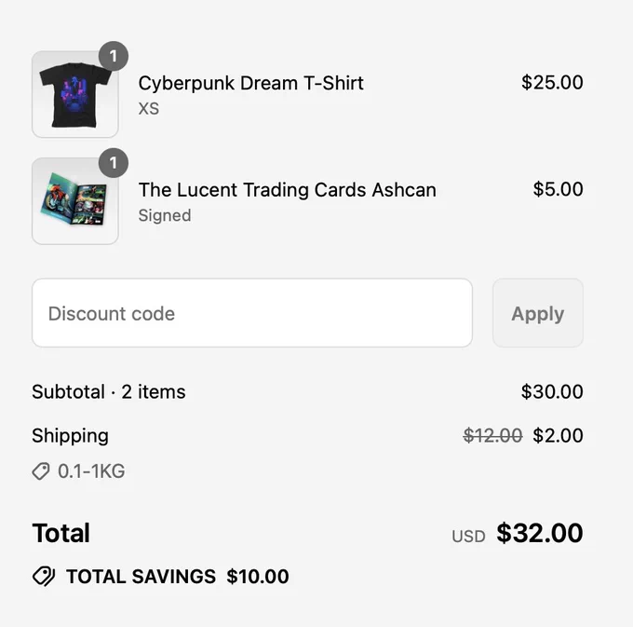Click the $30.00 subtotal amount
The width and height of the screenshot is (633, 627).
click(x=552, y=391)
